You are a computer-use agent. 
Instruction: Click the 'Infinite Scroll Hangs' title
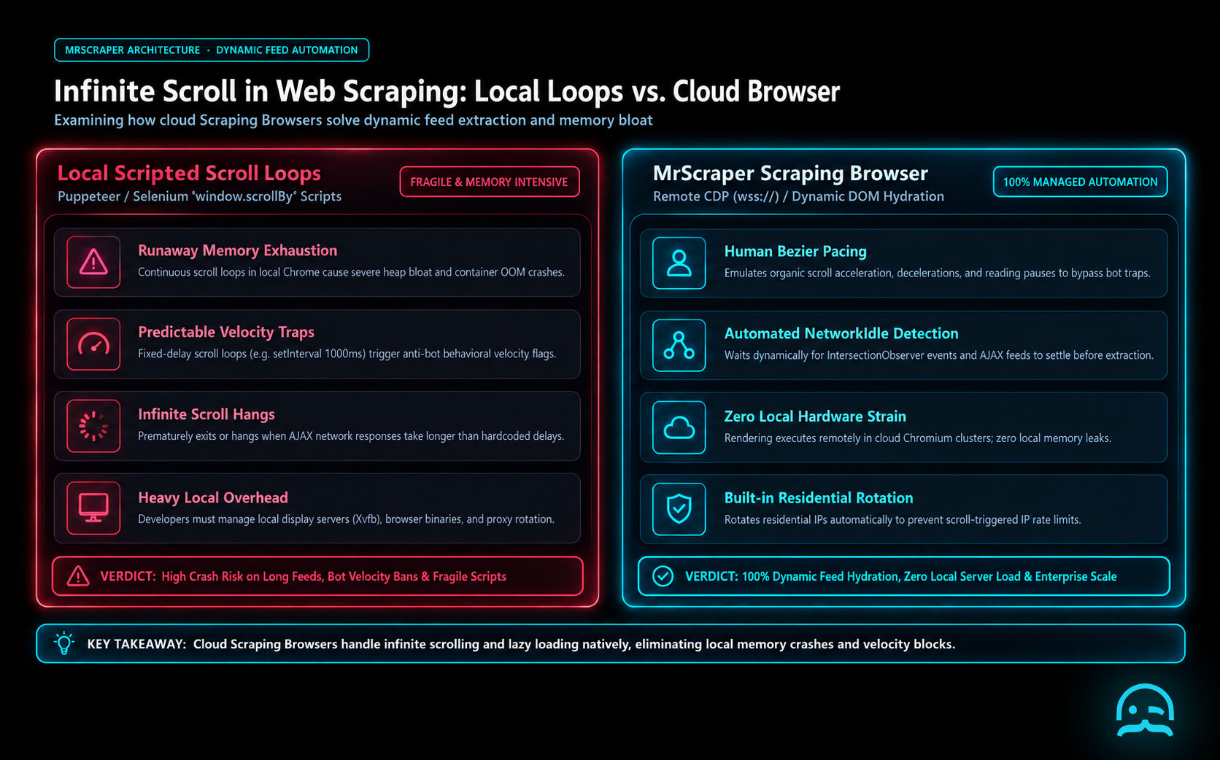coord(206,414)
